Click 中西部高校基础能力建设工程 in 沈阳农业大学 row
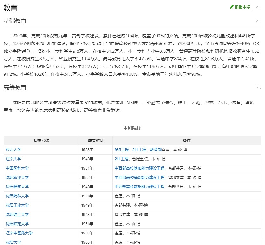Image resolution: width=265 pixels, height=245 pixels. [140, 178]
